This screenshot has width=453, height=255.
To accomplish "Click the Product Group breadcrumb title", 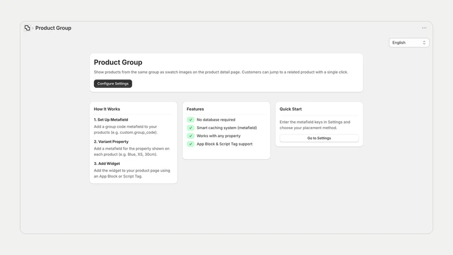I will [53, 28].
